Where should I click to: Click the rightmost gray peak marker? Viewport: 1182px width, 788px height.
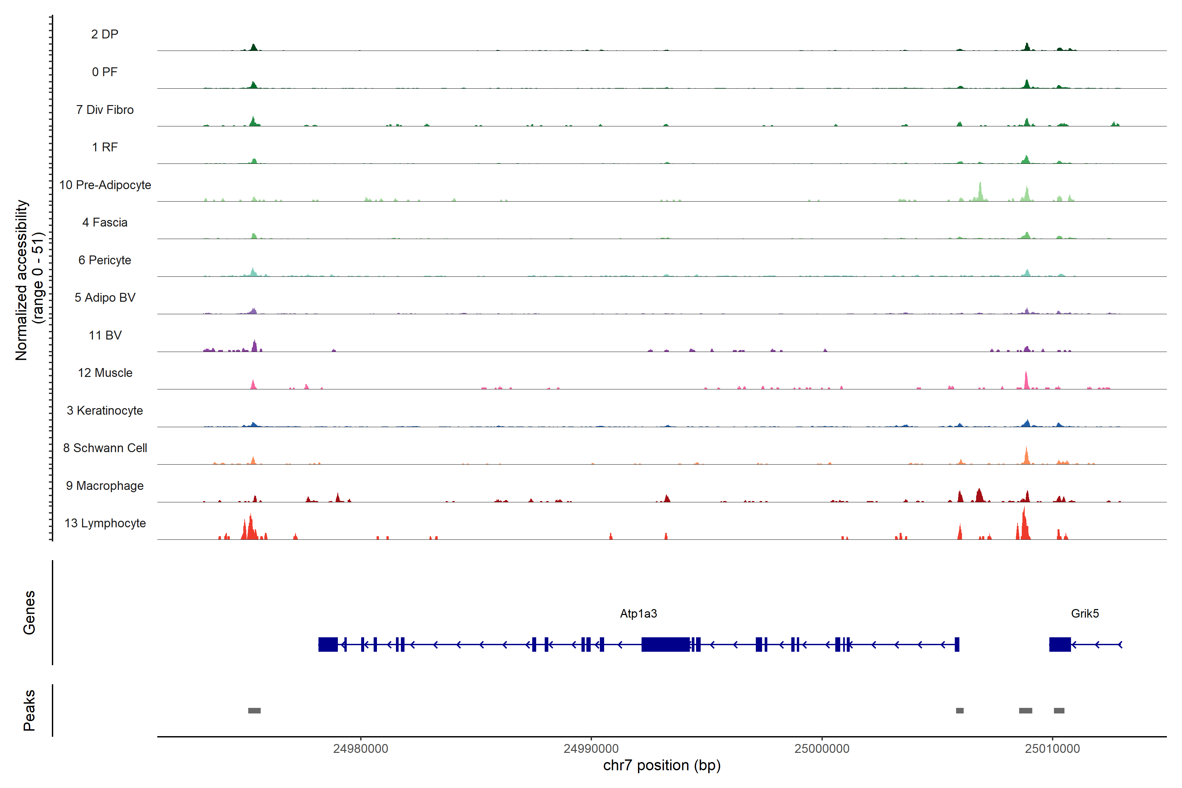[1059, 711]
